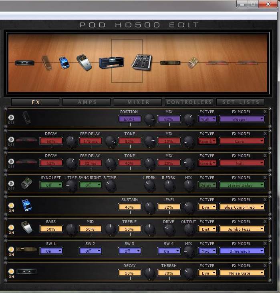Open the Dimension FX model dropdown
Screen dimensions: 280x293
point(242,251)
